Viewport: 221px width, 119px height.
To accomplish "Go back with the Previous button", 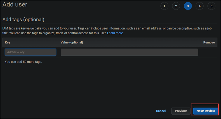I will [181, 111].
